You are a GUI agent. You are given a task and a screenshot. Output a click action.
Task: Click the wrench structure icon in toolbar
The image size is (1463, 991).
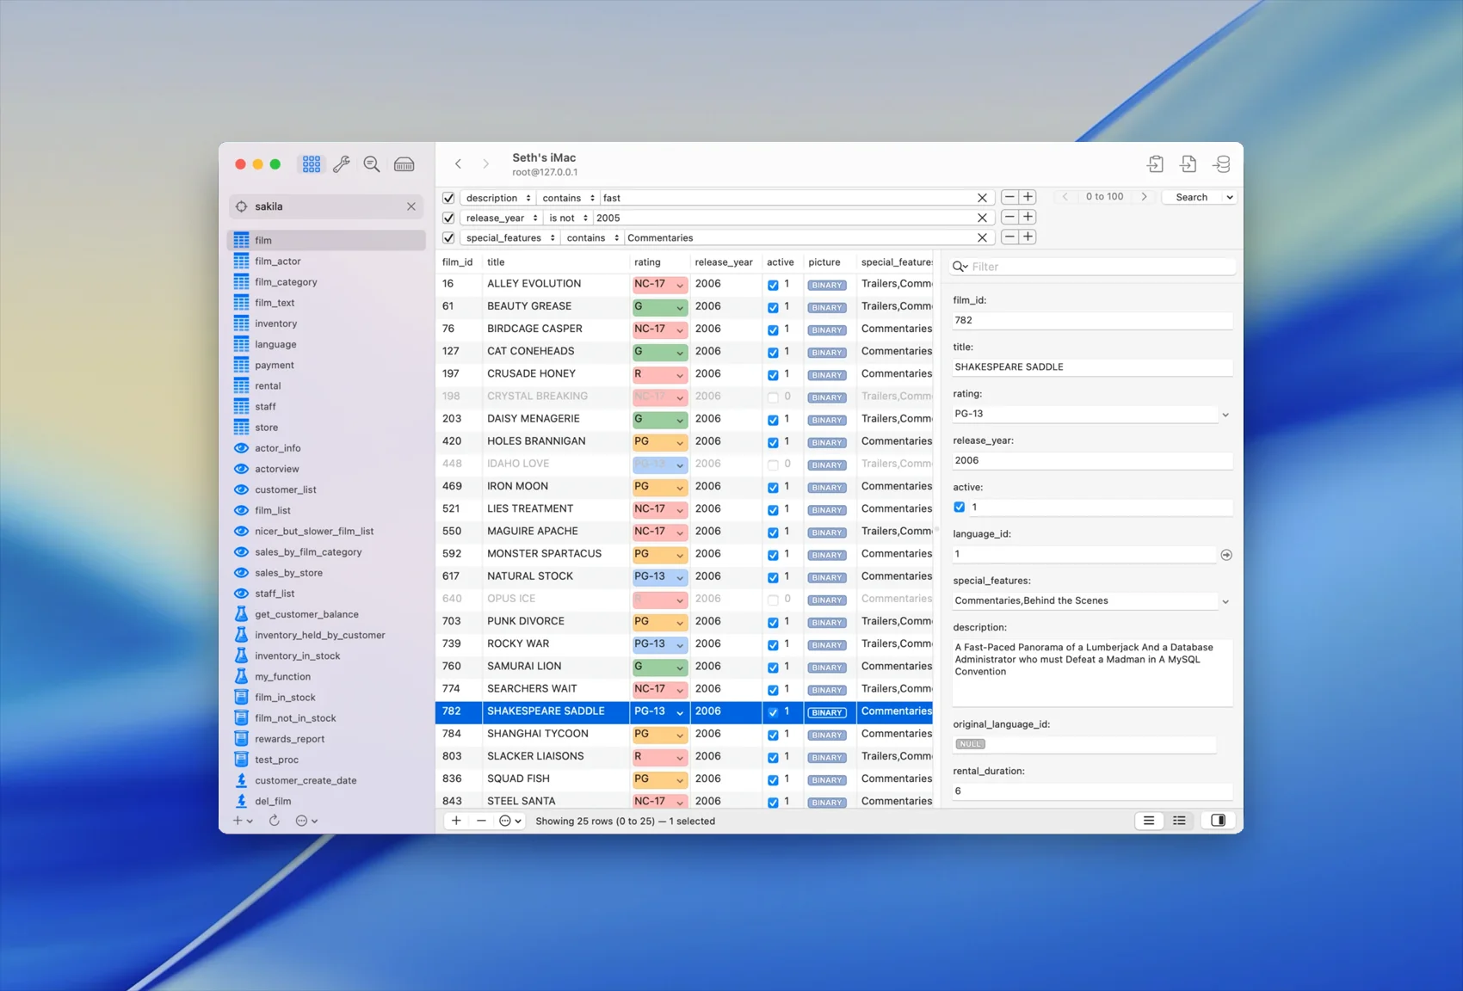342,164
